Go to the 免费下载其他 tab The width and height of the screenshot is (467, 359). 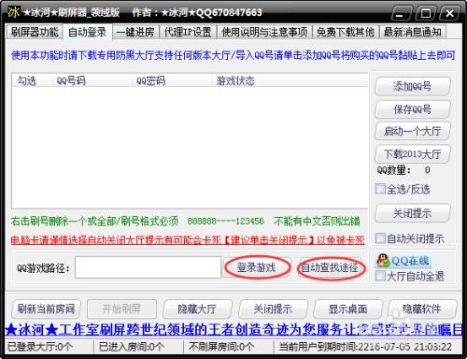click(346, 32)
